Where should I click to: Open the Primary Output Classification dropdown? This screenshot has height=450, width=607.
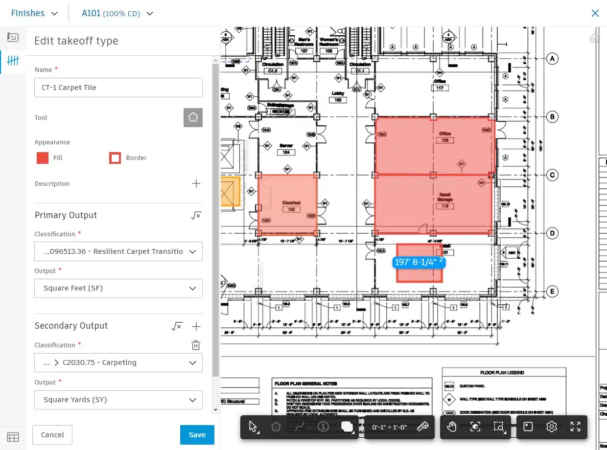point(118,251)
